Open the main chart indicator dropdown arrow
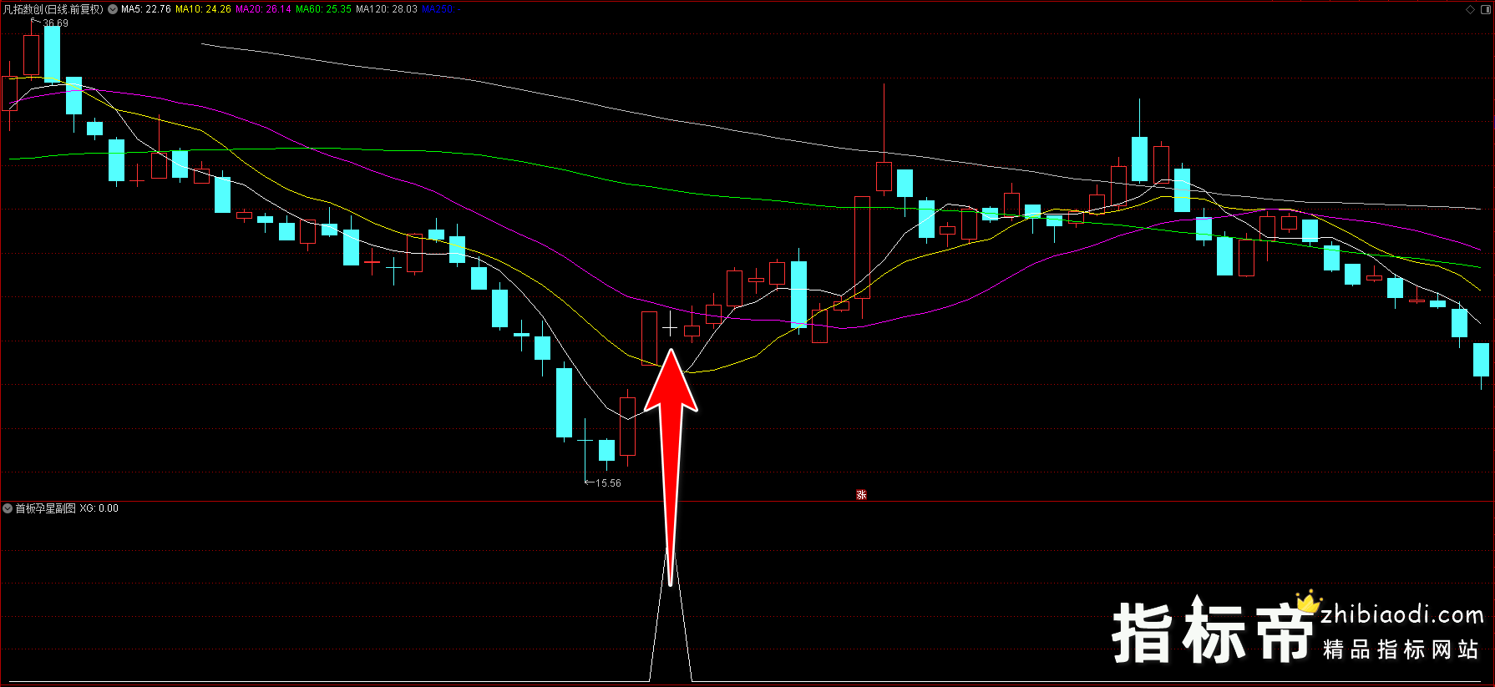The height and width of the screenshot is (687, 1495). point(113,9)
